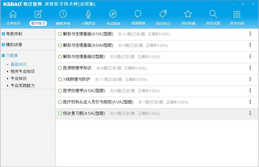The width and height of the screenshot is (259, 167).
Task: Collapse the 习题集 tree section
Action: coord(3,55)
